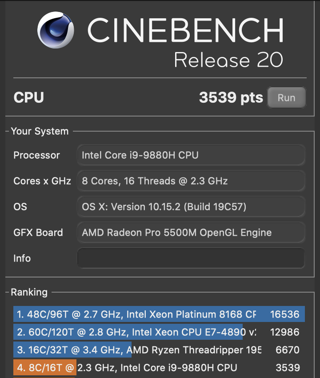Image resolution: width=320 pixels, height=378 pixels.
Task: Click the Processor field showing Intel Core i9-9880H
Action: coord(191,155)
